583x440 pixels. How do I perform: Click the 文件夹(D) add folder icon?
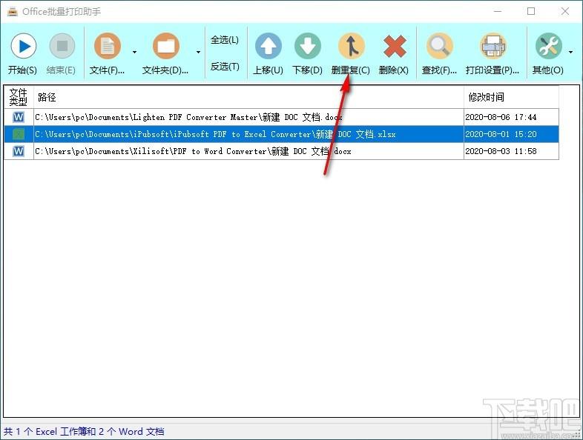pos(166,46)
